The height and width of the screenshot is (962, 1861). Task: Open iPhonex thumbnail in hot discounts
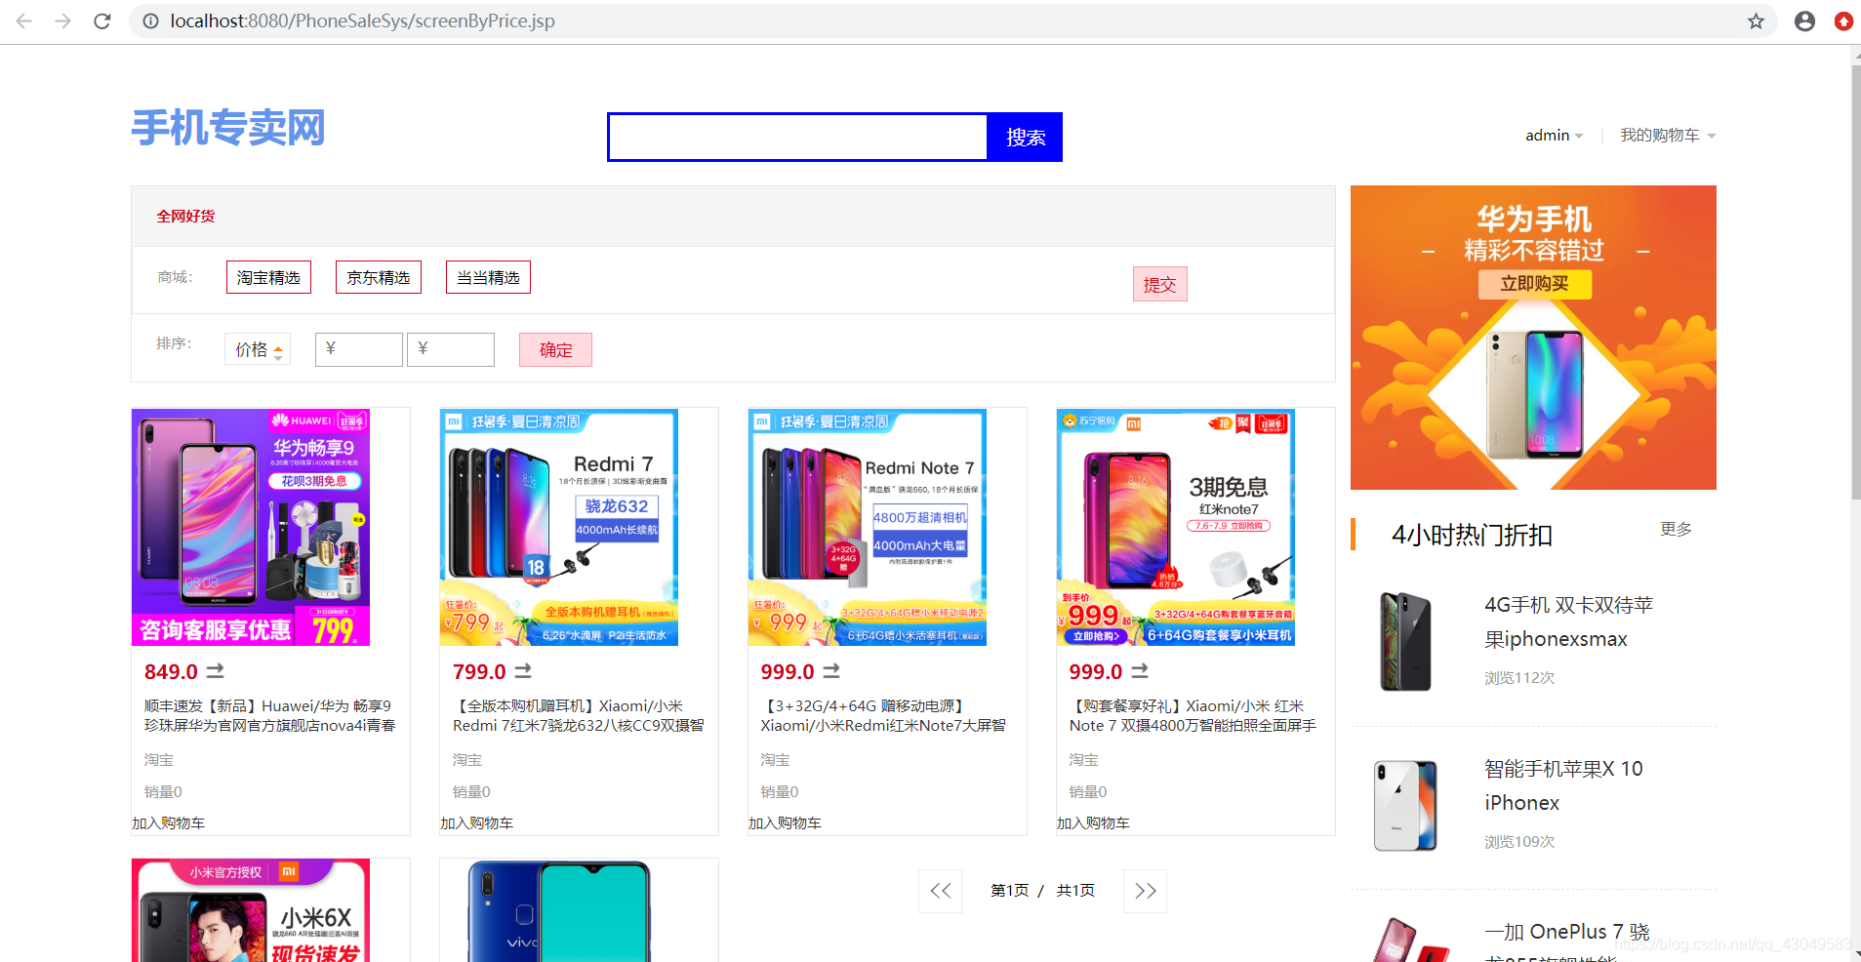tap(1405, 806)
